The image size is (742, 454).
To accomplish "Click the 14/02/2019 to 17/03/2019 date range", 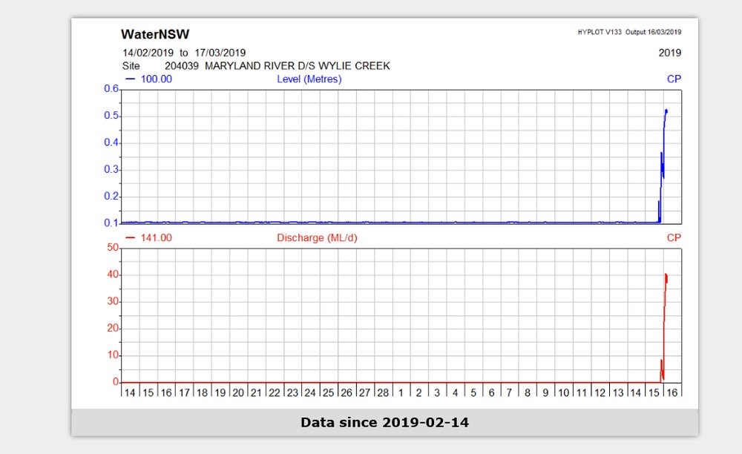I will tap(183, 53).
